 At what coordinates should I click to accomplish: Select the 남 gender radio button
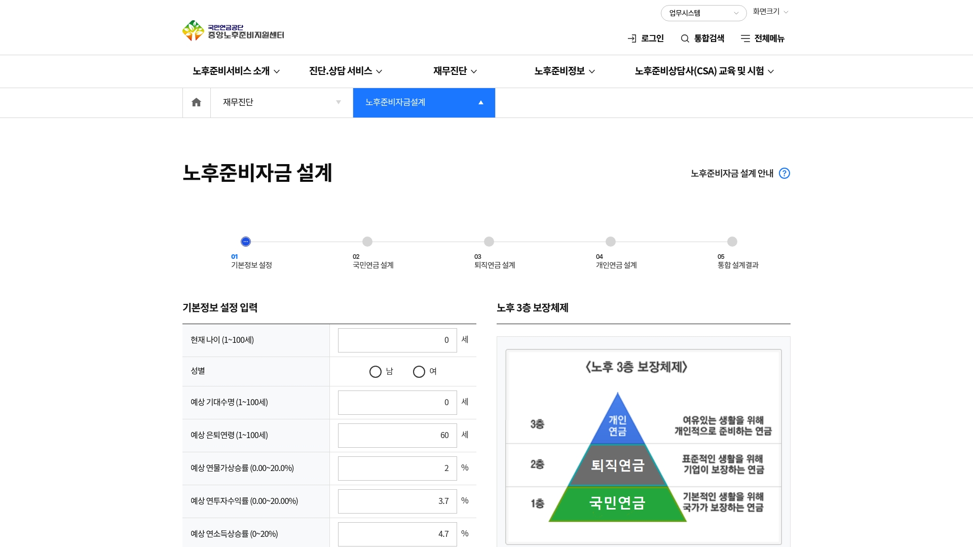376,372
